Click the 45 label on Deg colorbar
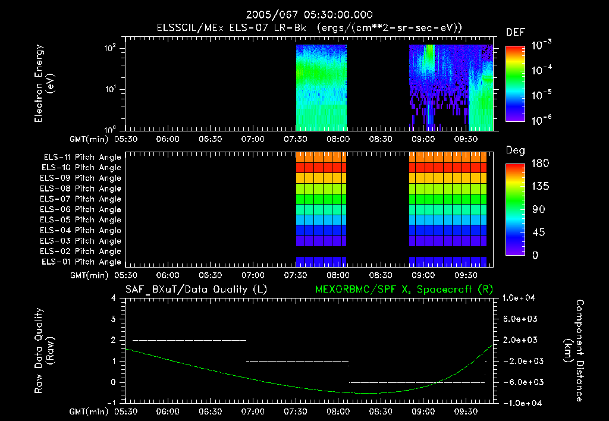Screen dimensions: 609x421 click(x=539, y=233)
